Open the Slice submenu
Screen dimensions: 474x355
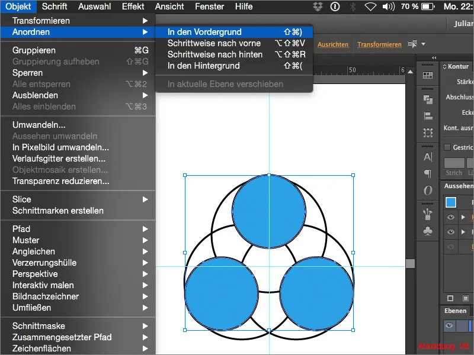78,199
